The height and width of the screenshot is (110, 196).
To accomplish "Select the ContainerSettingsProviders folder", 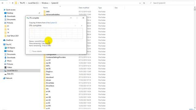I will (x=56, y=57).
